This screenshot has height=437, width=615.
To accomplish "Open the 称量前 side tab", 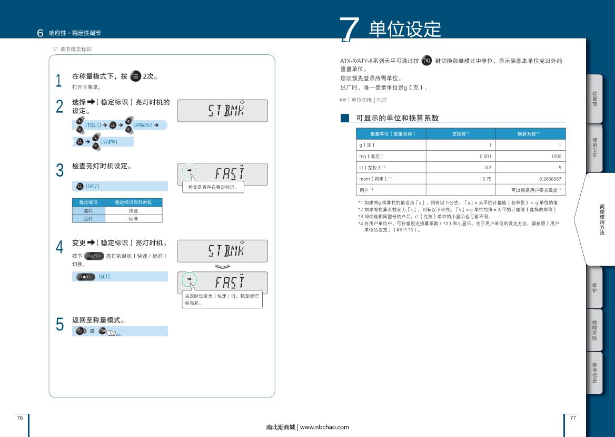I will pos(594,99).
